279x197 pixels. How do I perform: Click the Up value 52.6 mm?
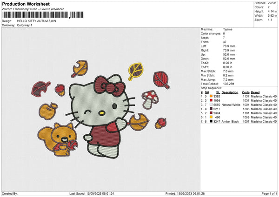click(x=229, y=54)
